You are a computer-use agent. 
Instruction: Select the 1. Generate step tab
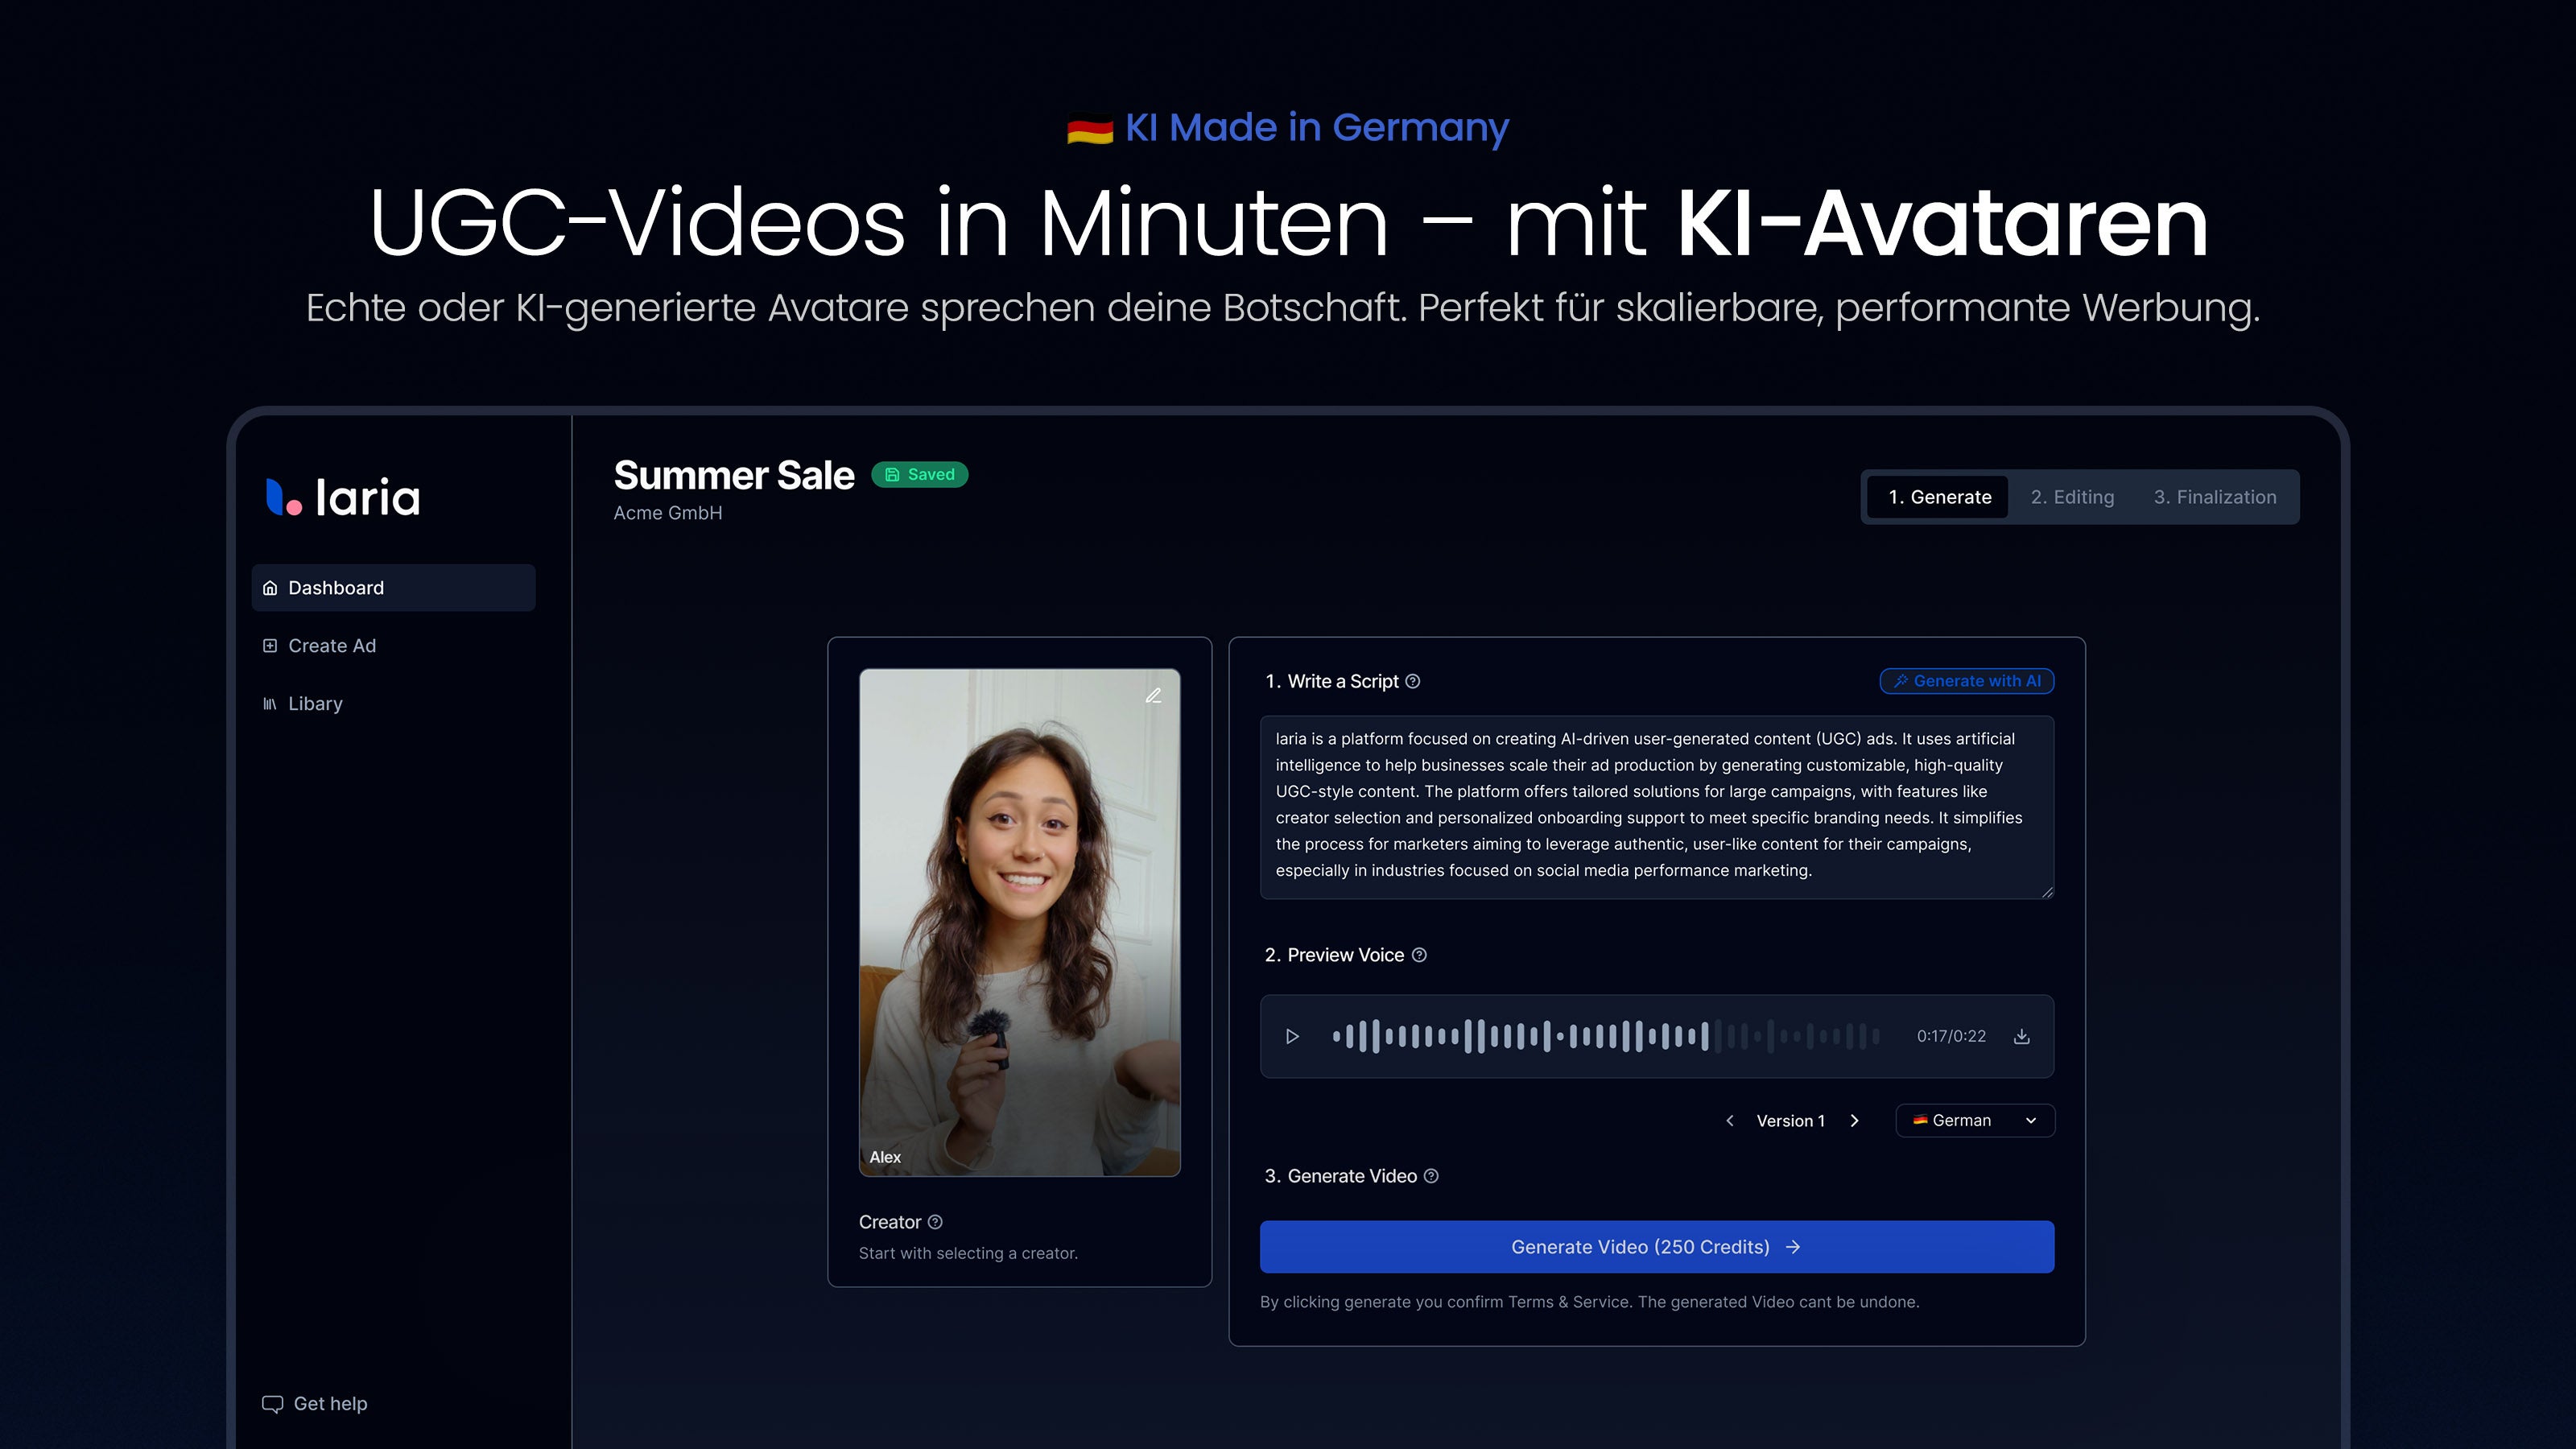(1939, 497)
